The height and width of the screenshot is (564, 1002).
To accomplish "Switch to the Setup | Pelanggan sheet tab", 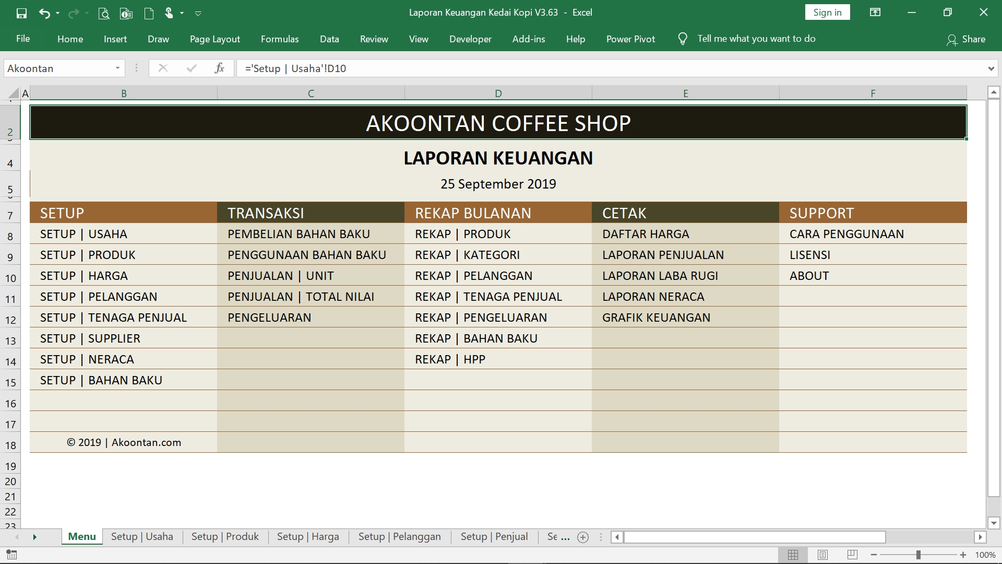I will click(x=399, y=536).
